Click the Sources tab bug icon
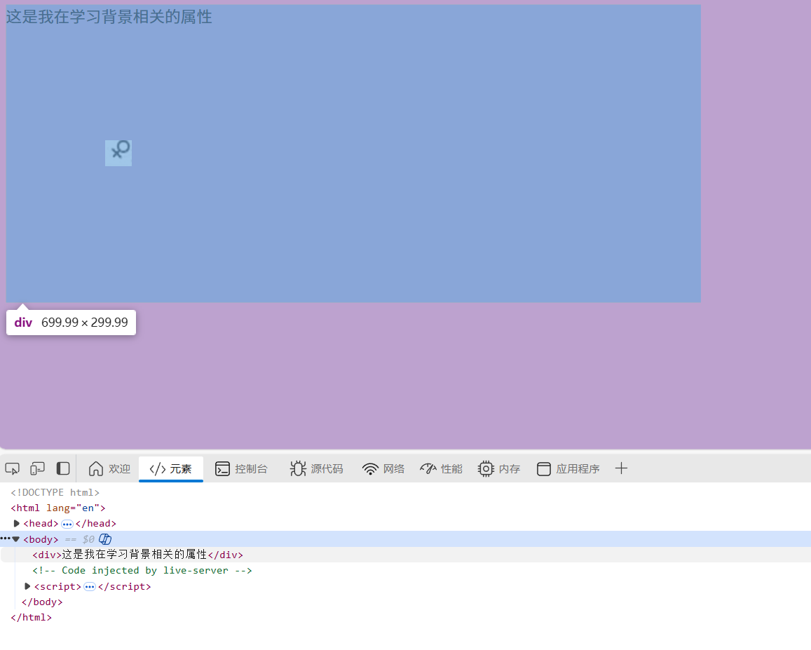Screen dimensions: 811x650 [x=298, y=469]
